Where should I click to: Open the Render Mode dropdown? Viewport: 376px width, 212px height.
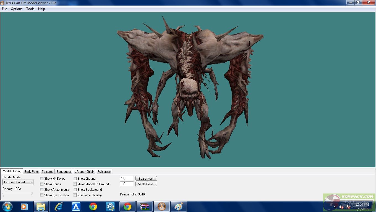click(18, 182)
